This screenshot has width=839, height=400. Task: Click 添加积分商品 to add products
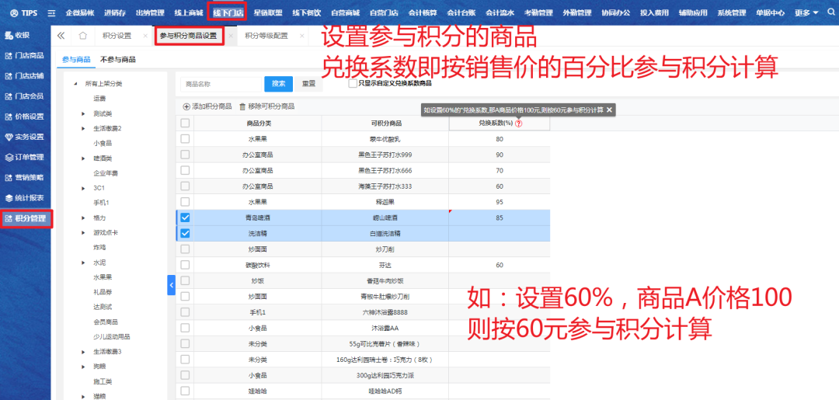207,106
